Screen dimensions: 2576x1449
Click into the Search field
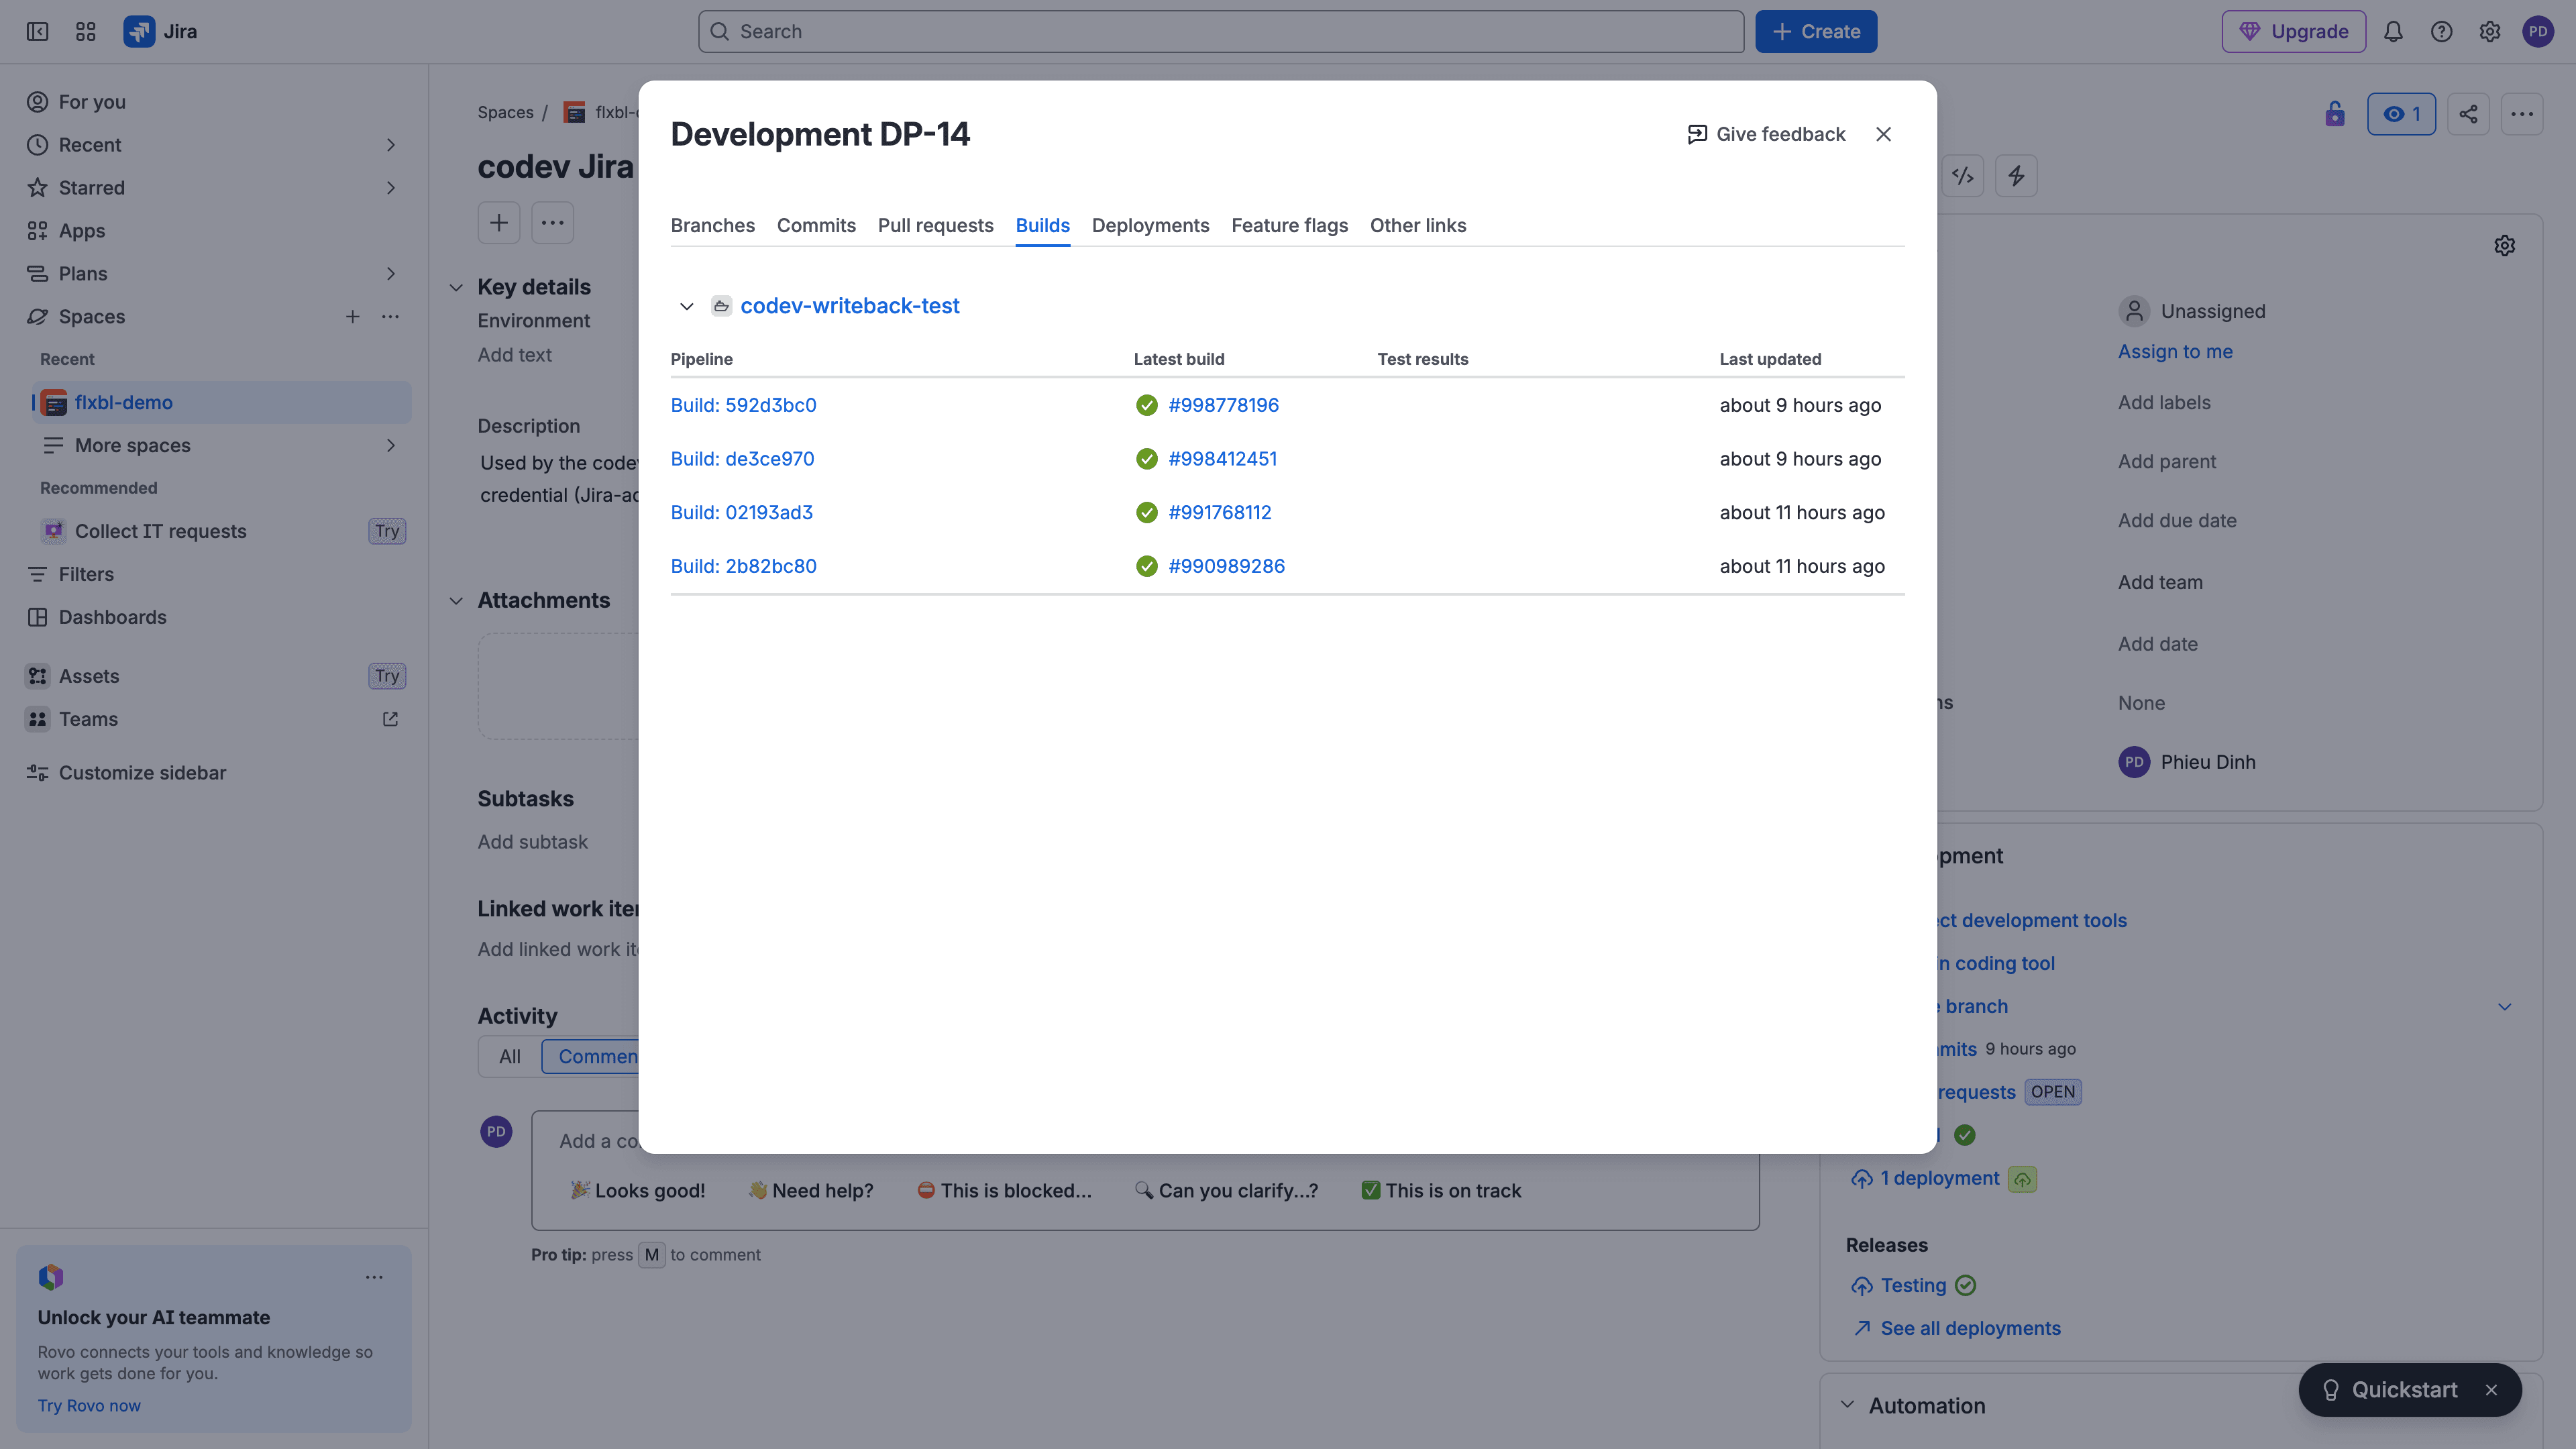(1221, 32)
